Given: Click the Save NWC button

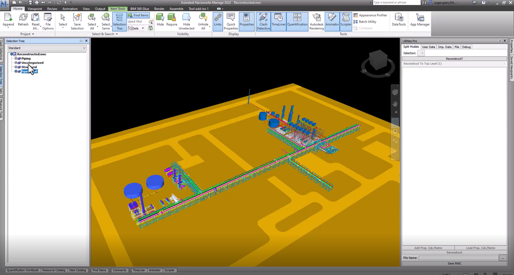Looking at the screenshot, I should [454, 263].
